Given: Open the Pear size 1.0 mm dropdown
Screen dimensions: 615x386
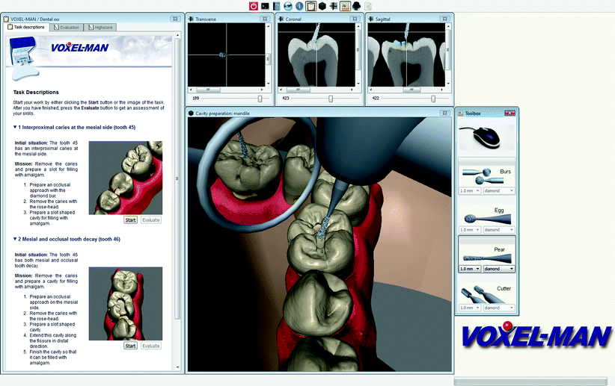Looking at the screenshot, I should point(469,269).
